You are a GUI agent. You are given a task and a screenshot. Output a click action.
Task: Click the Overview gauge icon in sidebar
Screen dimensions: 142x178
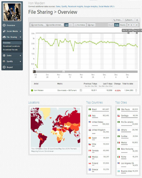click(4, 25)
